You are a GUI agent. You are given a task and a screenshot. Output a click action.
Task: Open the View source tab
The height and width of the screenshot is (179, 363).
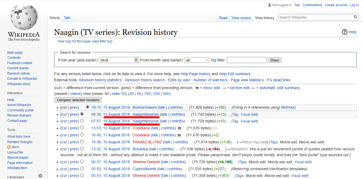(x=241, y=18)
